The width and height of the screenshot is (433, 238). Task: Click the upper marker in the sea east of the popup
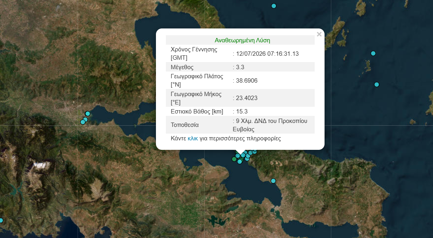point(373,53)
